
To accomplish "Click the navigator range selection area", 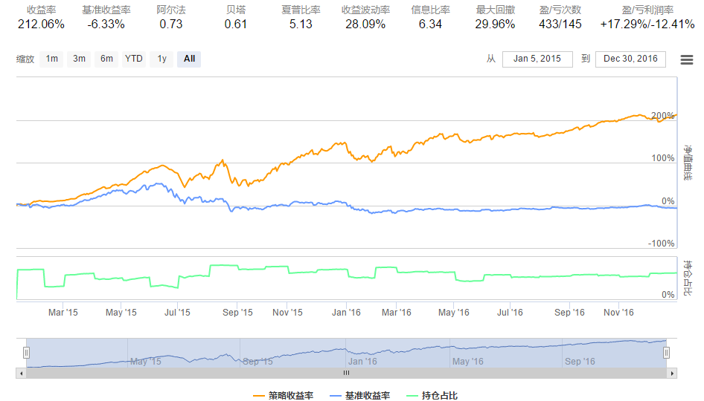I will tap(345, 351).
